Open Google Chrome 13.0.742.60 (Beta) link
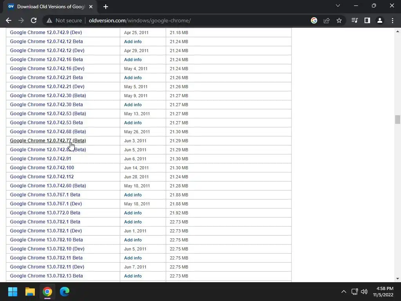 48,185
